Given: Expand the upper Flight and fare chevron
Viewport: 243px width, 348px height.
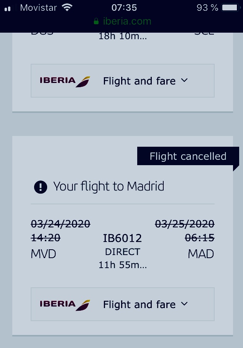Looking at the screenshot, I should coord(184,80).
